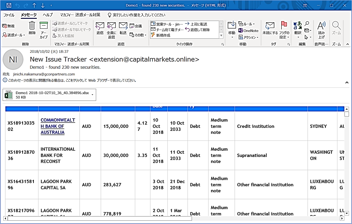The height and width of the screenshot is (224, 352).
Task: Switch to the ヘルプ tab
Action: click(48, 15)
